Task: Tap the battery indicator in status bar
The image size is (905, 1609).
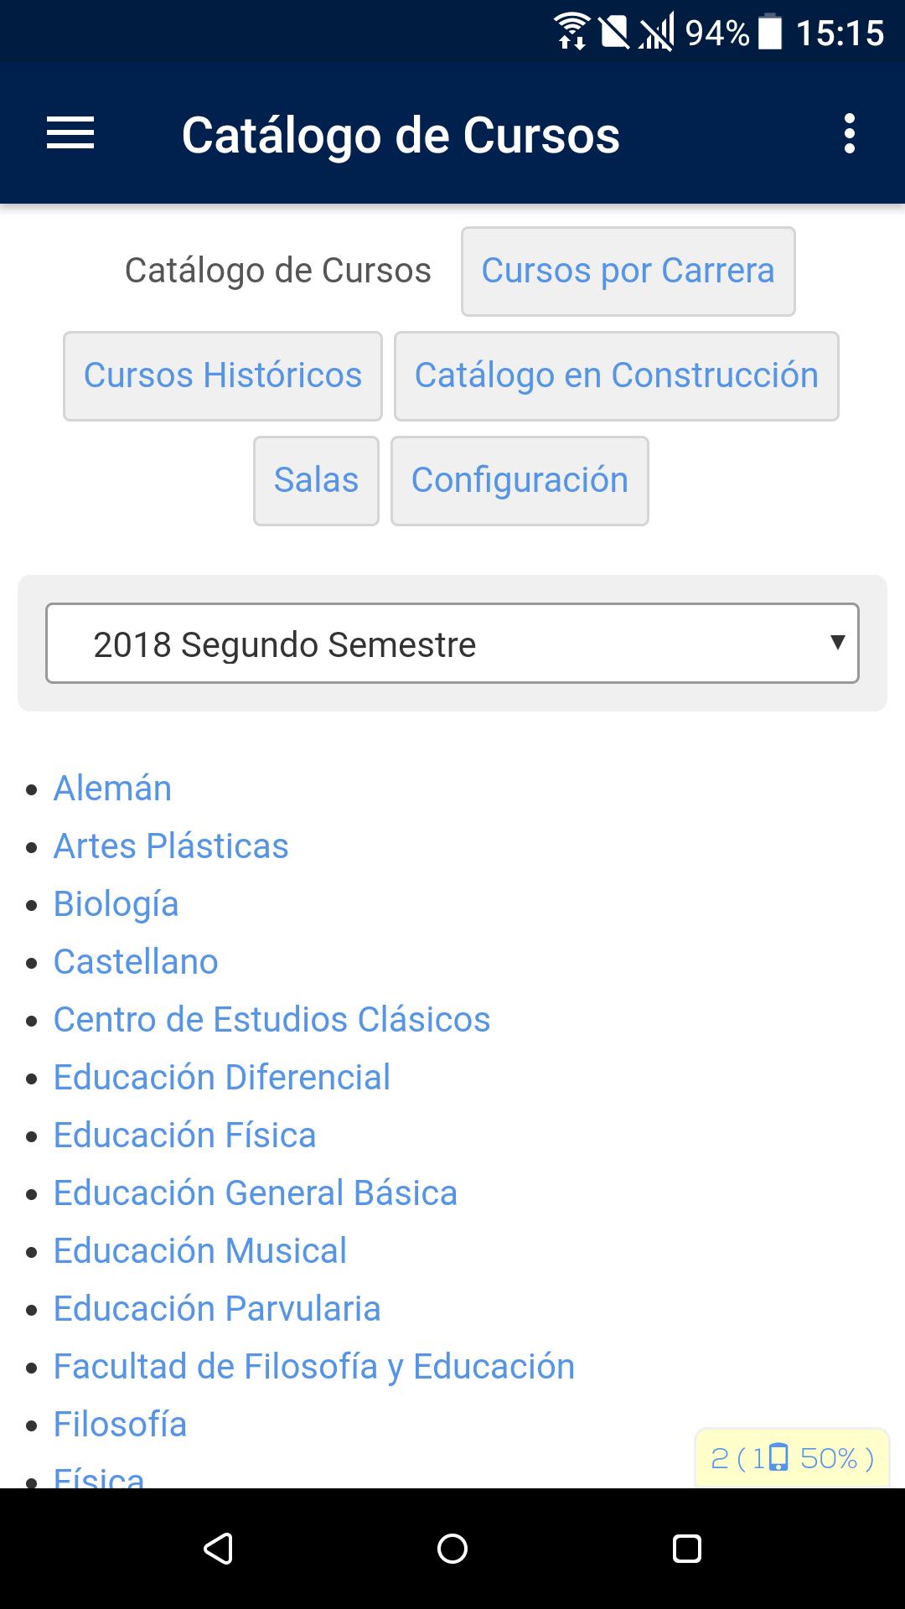Action: (769, 32)
